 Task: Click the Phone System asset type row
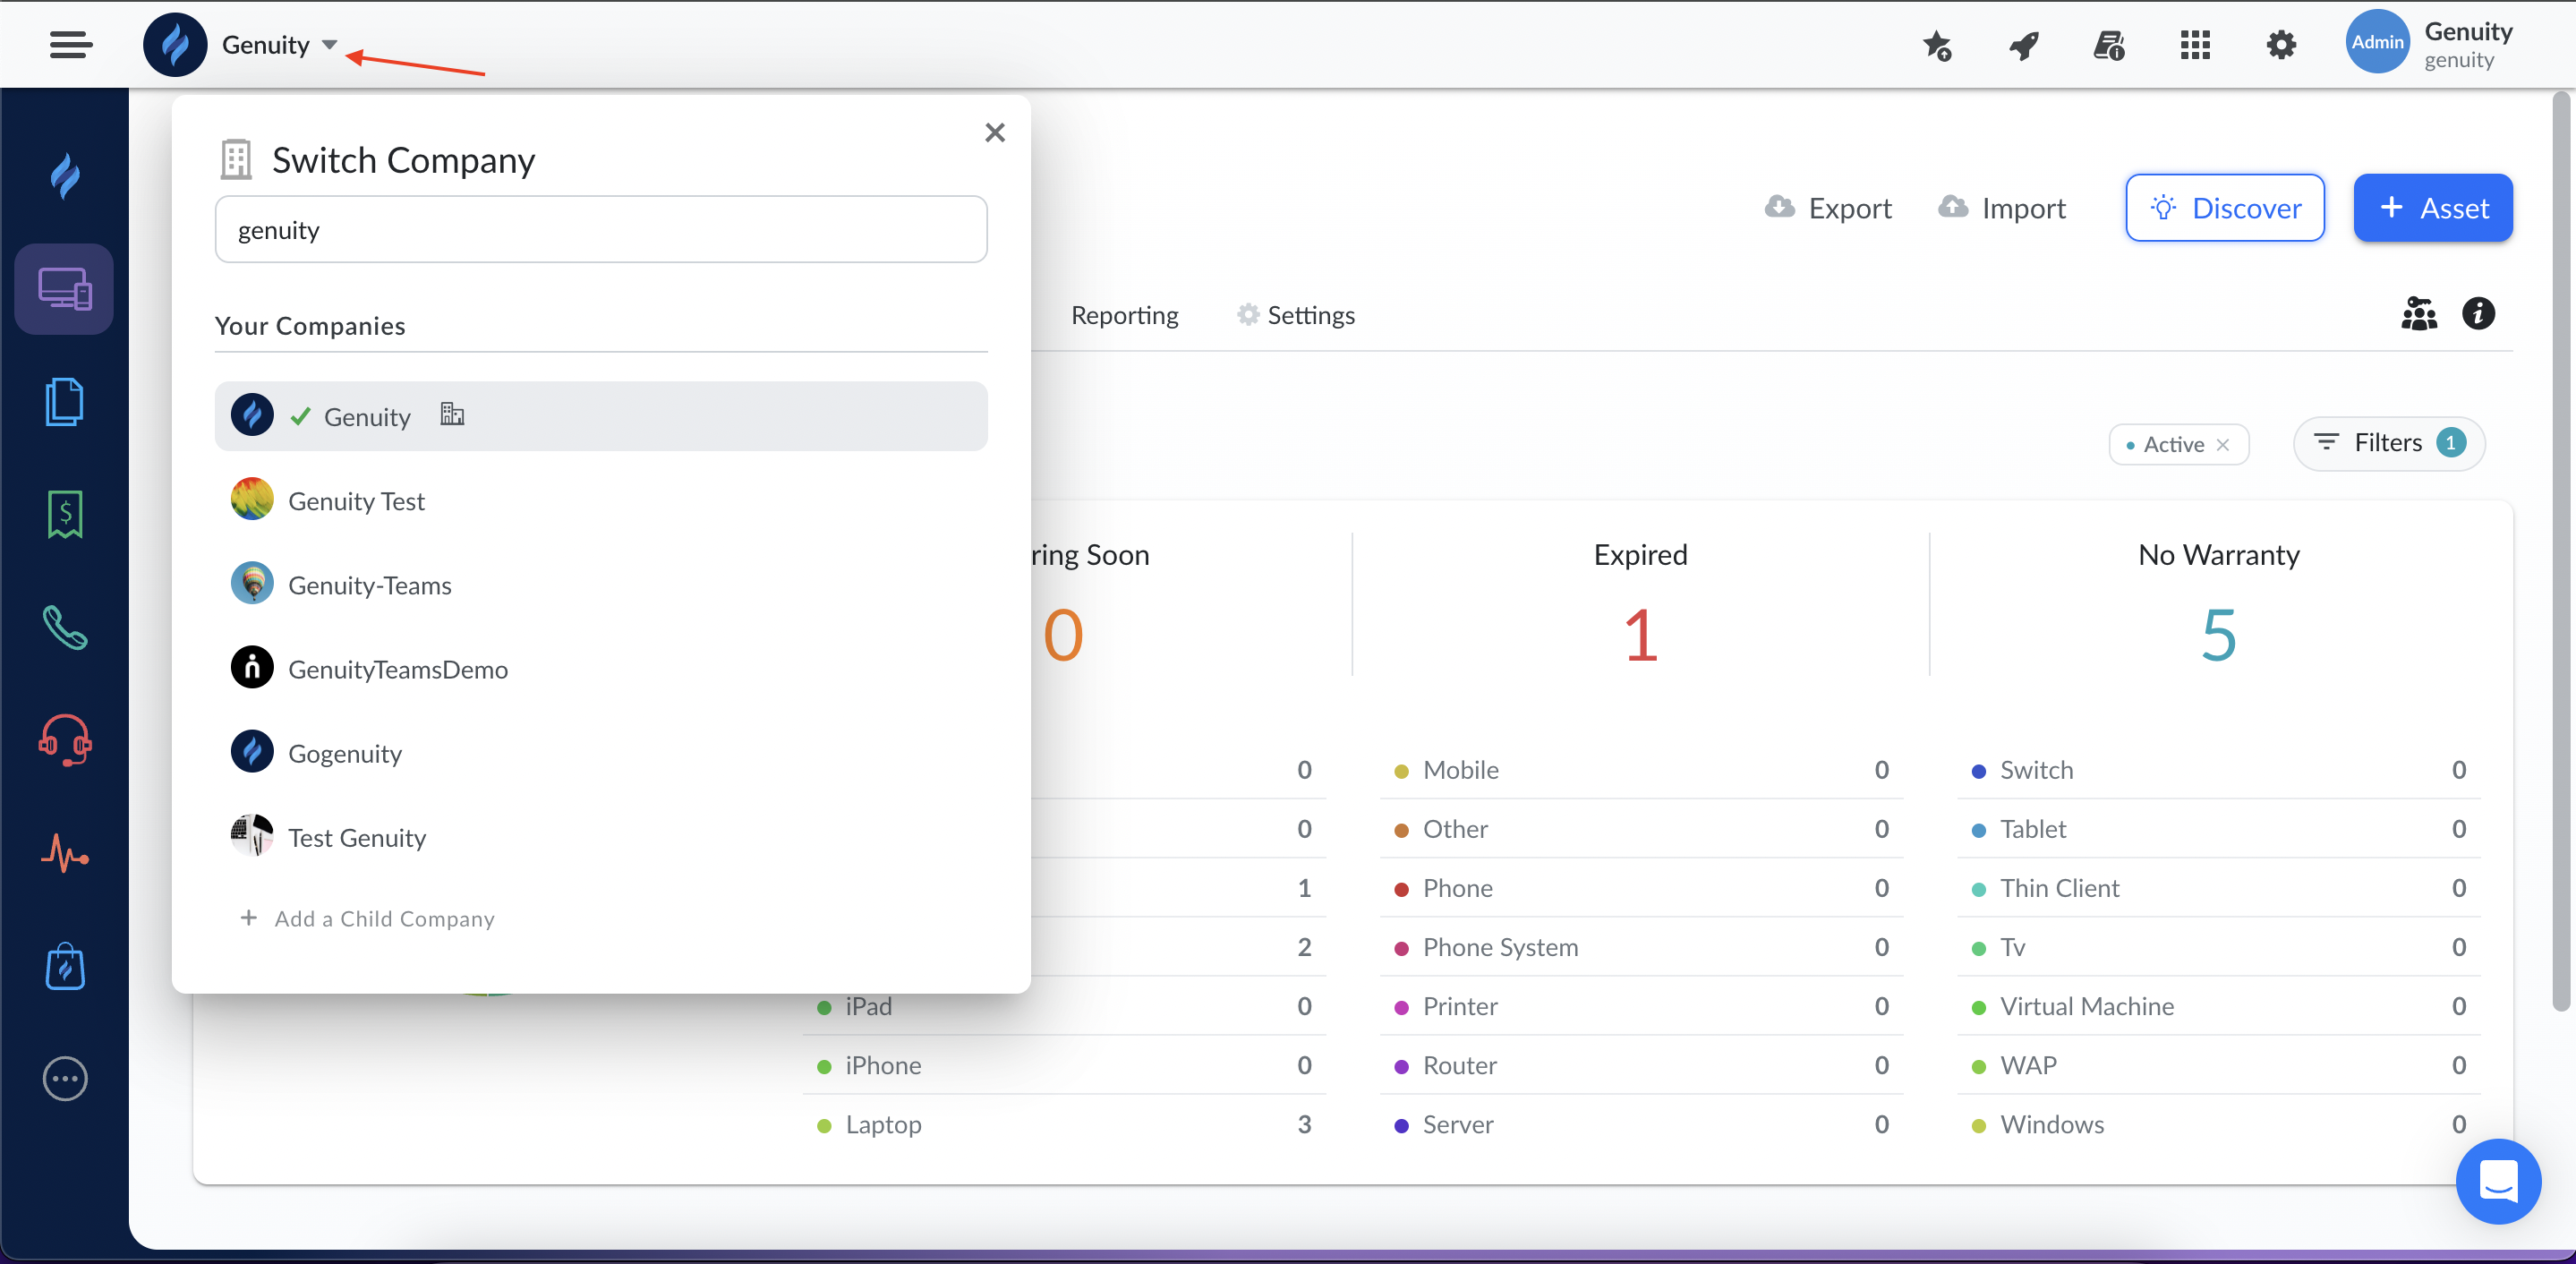(1641, 947)
